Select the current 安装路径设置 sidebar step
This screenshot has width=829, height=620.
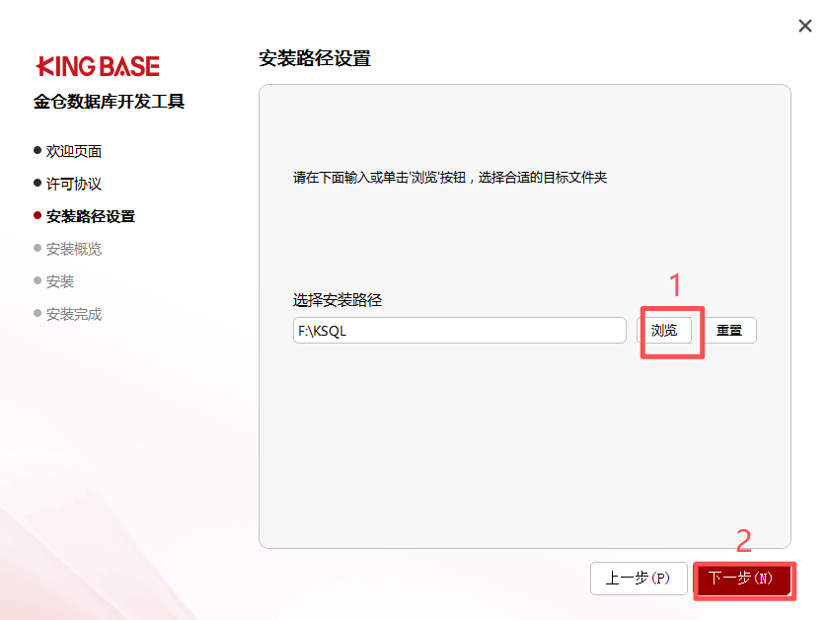tap(91, 216)
